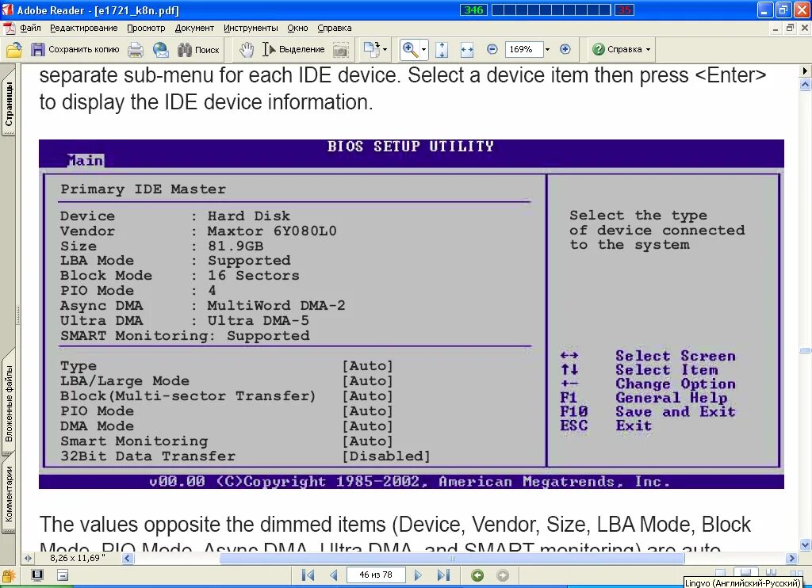The width and height of the screenshot is (812, 588).
Task: Click the Print icon in toolbar
Action: 136,50
